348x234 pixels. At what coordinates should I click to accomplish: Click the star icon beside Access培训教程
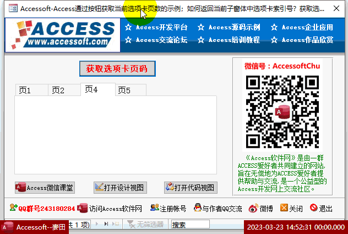pyautogui.click(x=201, y=40)
